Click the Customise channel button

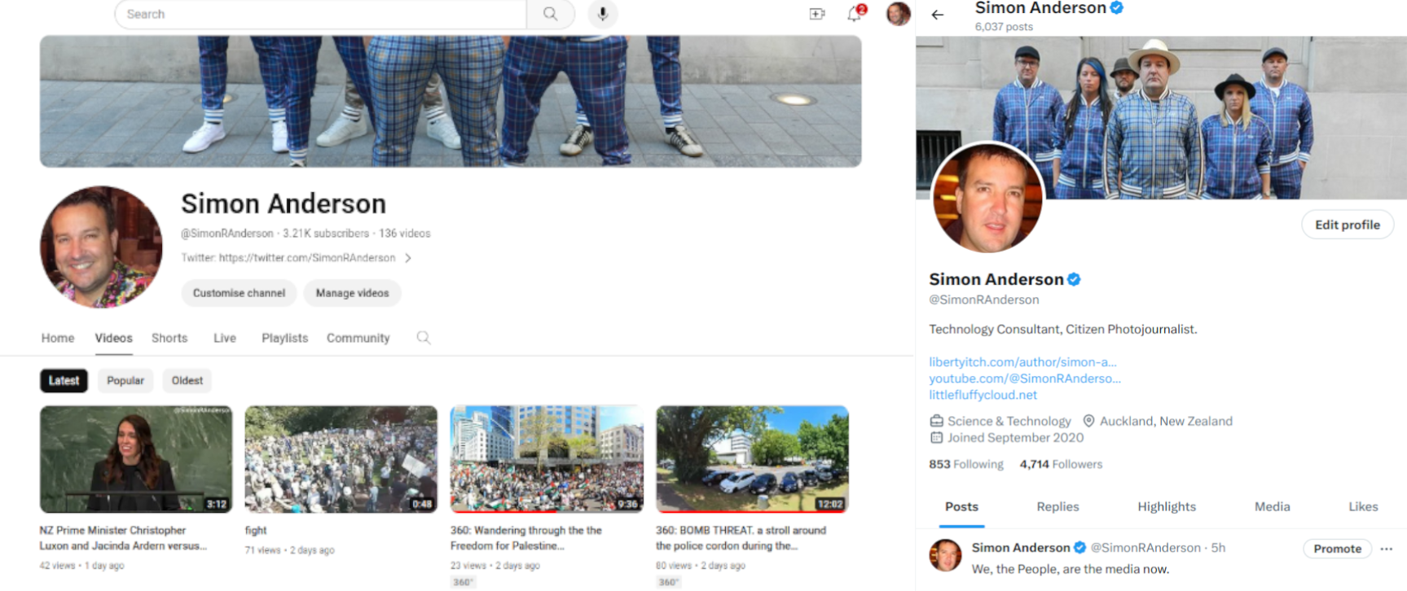point(239,293)
